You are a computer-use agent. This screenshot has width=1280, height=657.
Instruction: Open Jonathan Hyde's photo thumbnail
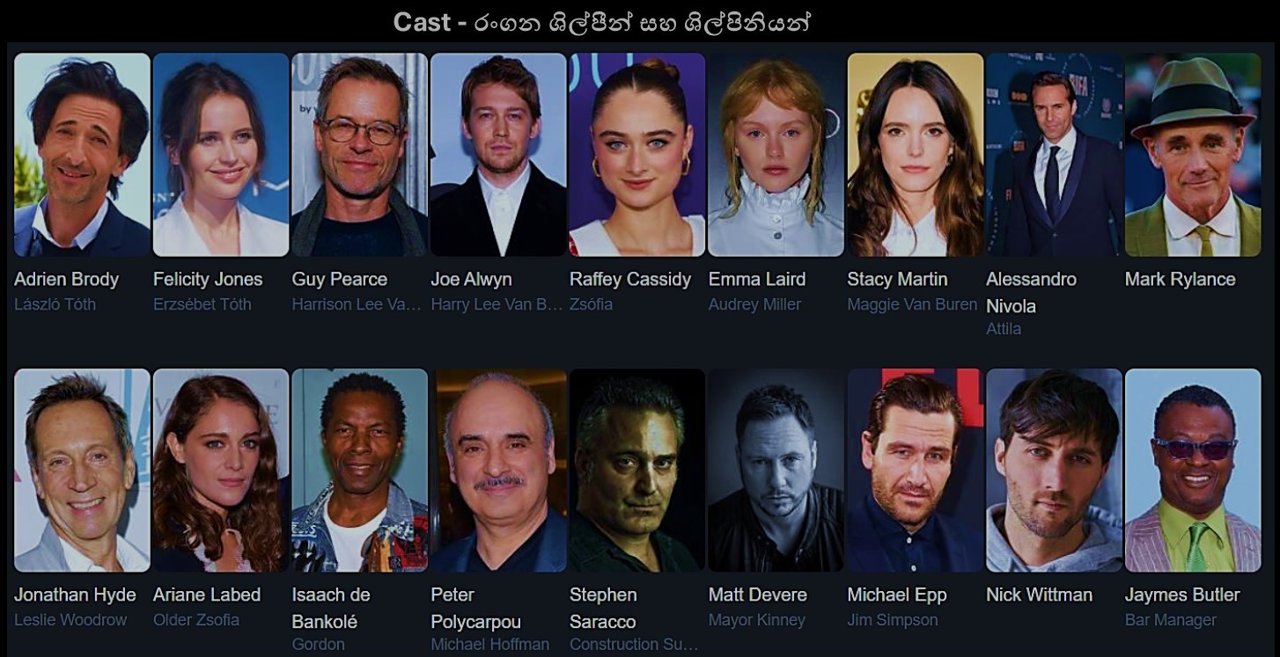click(x=82, y=471)
